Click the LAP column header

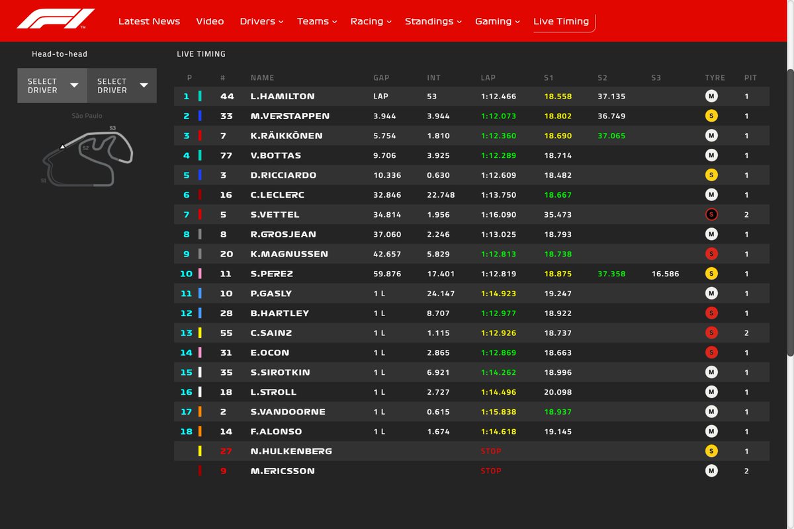tap(488, 77)
